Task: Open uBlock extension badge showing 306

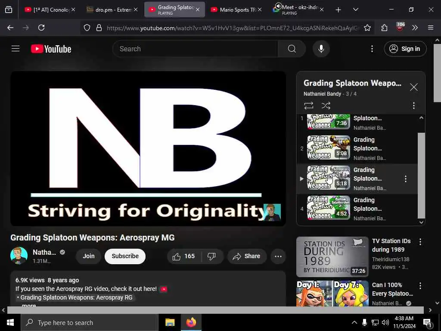Action: click(400, 27)
